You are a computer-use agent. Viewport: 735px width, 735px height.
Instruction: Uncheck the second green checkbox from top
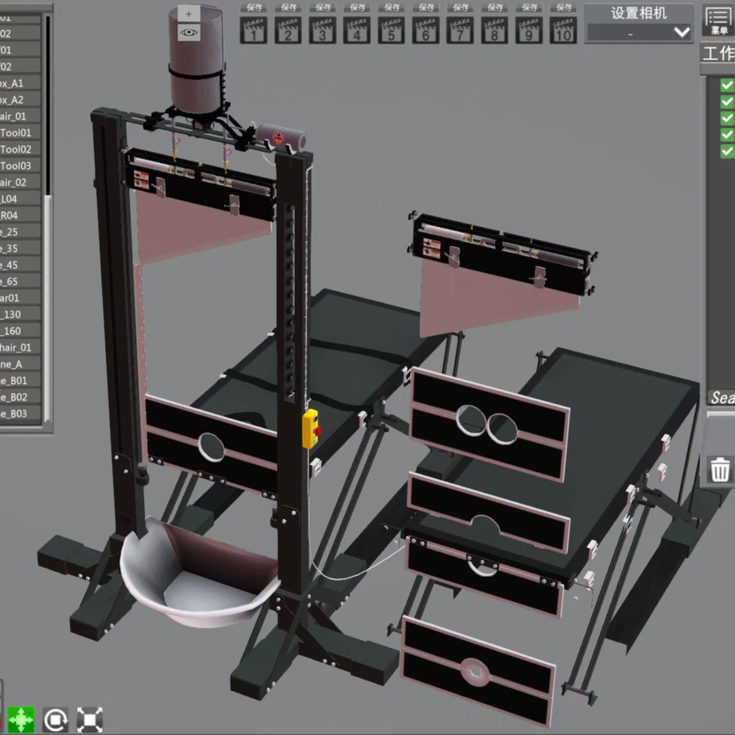[727, 101]
